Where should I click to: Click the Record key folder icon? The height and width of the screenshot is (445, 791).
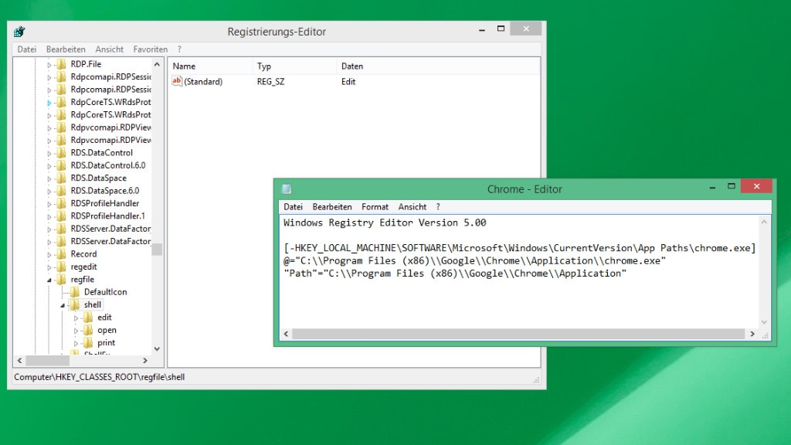coord(61,254)
